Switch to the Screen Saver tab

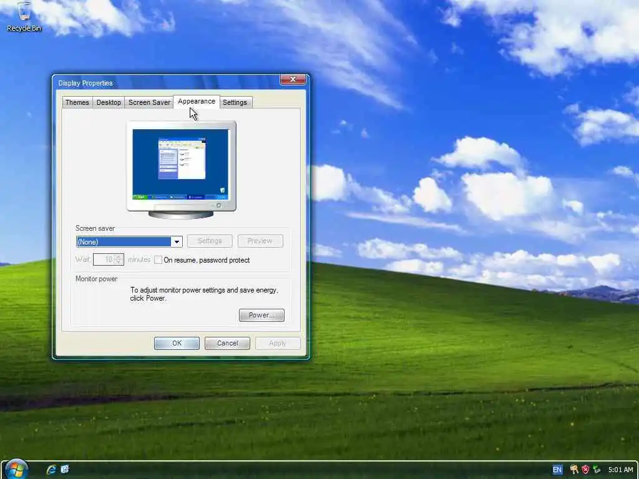[149, 102]
